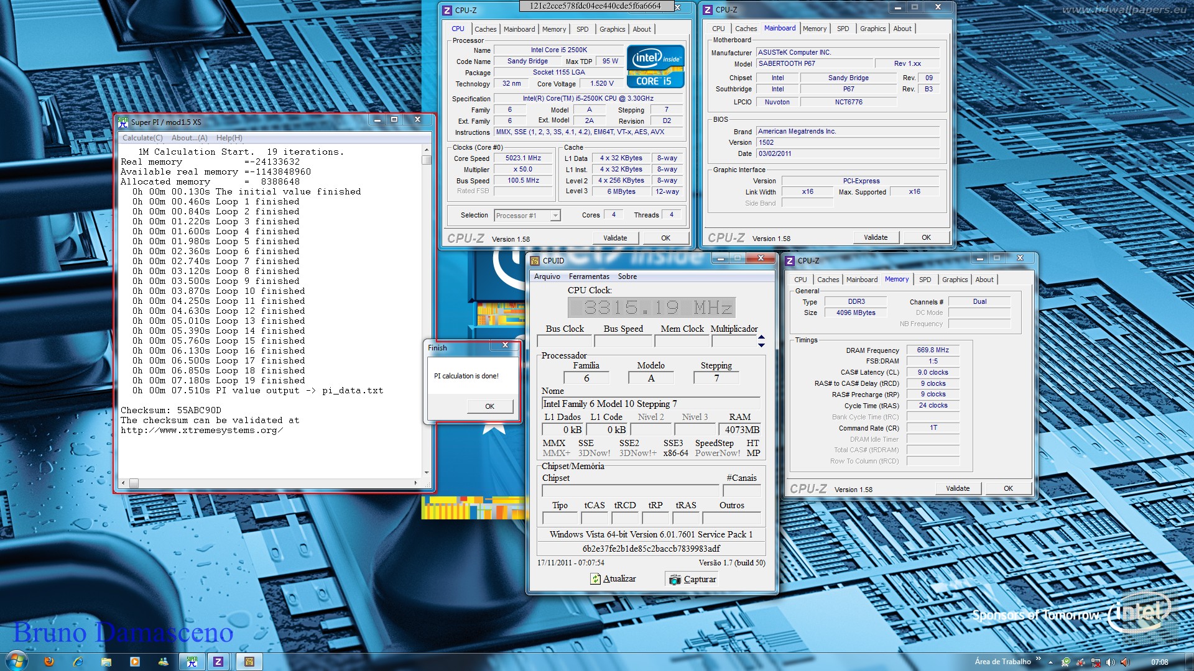1194x671 pixels.
Task: Click the Capturar camera icon in CPUID
Action: (675, 580)
